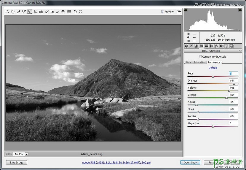Open the zoom level dropdown
This screenshot has width=246, height=170.
coord(26,154)
